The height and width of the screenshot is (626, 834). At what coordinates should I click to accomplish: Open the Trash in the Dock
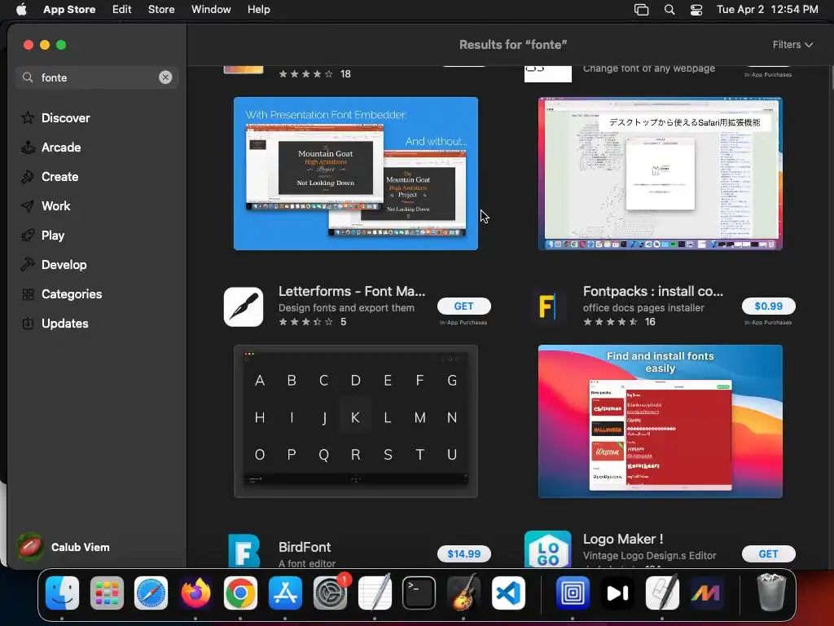[x=770, y=593]
